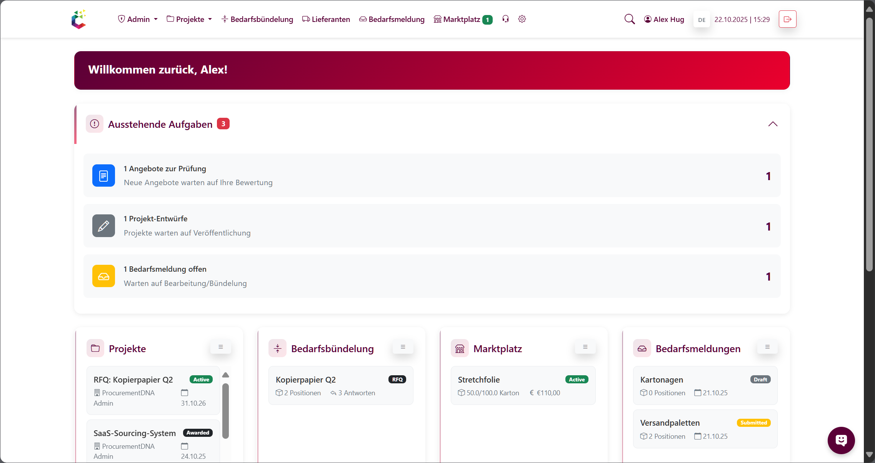Open the search magnifier icon
Screen dimensions: 875x463
(630, 18)
